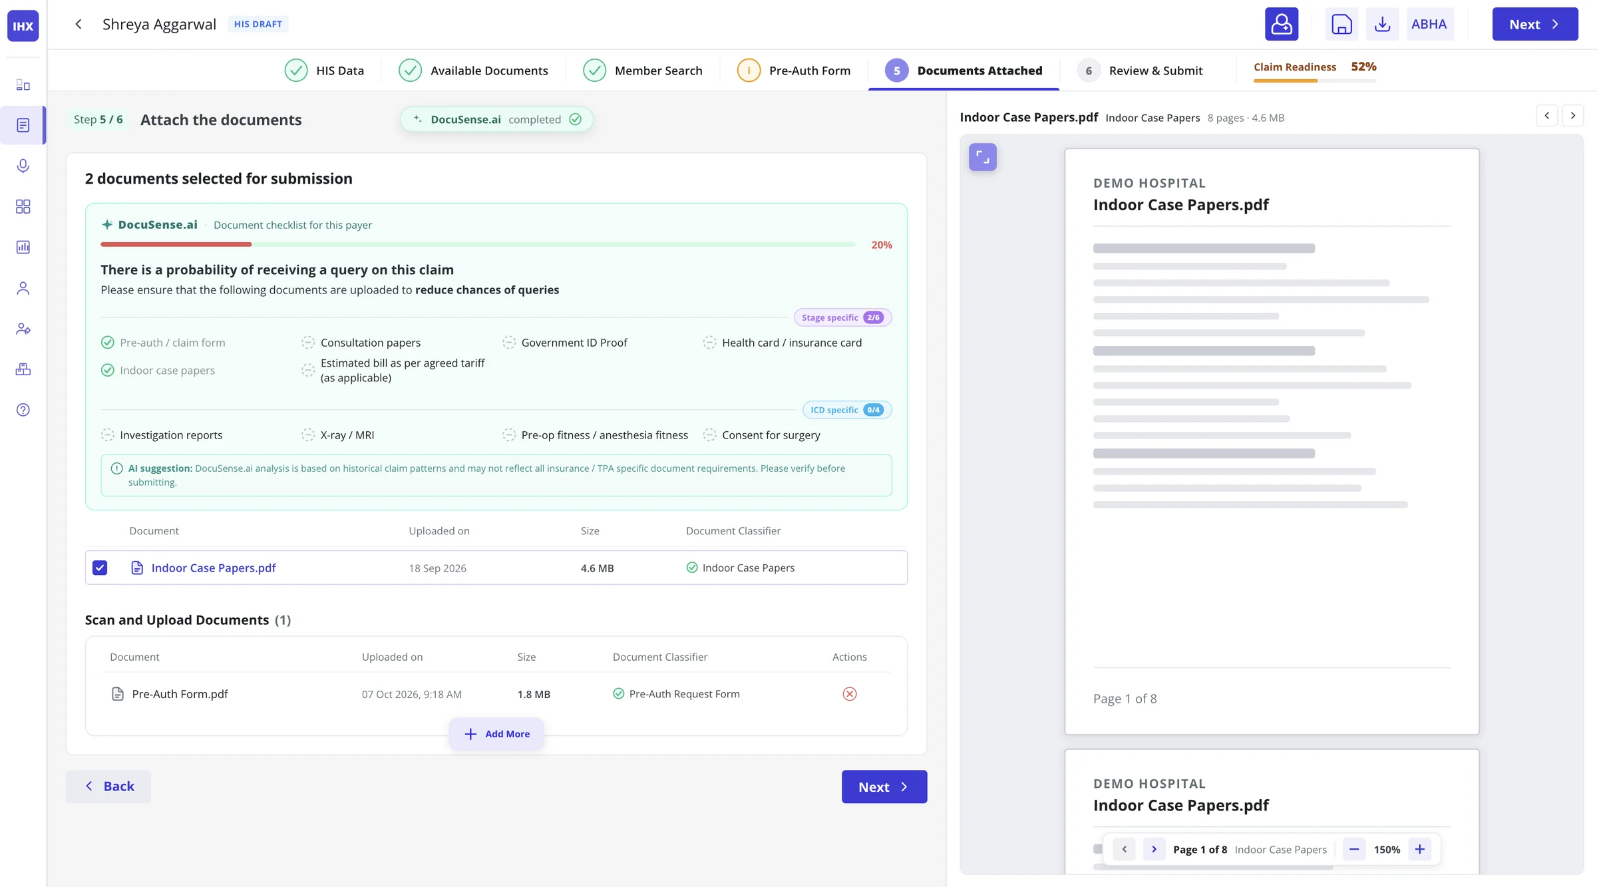Go to previous document in preview header
Screen dimensions: 1597x887
[1547, 116]
